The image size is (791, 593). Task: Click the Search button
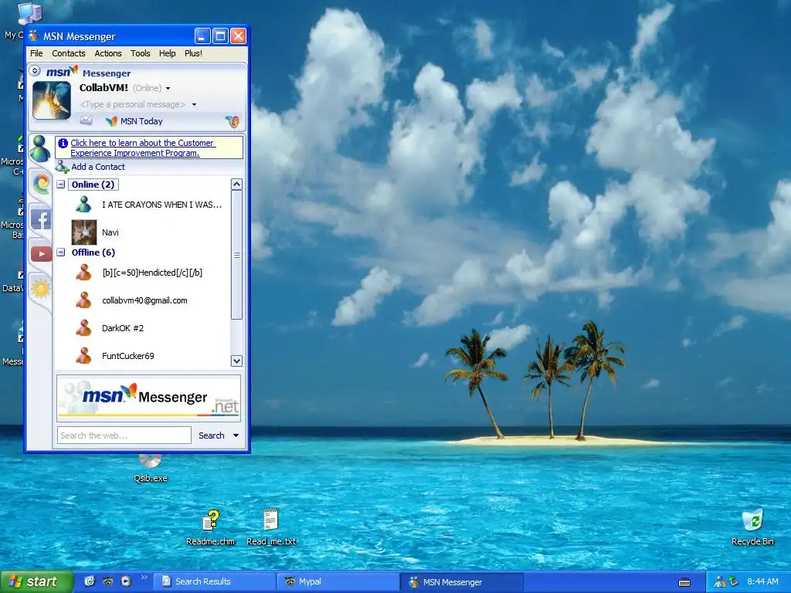212,435
